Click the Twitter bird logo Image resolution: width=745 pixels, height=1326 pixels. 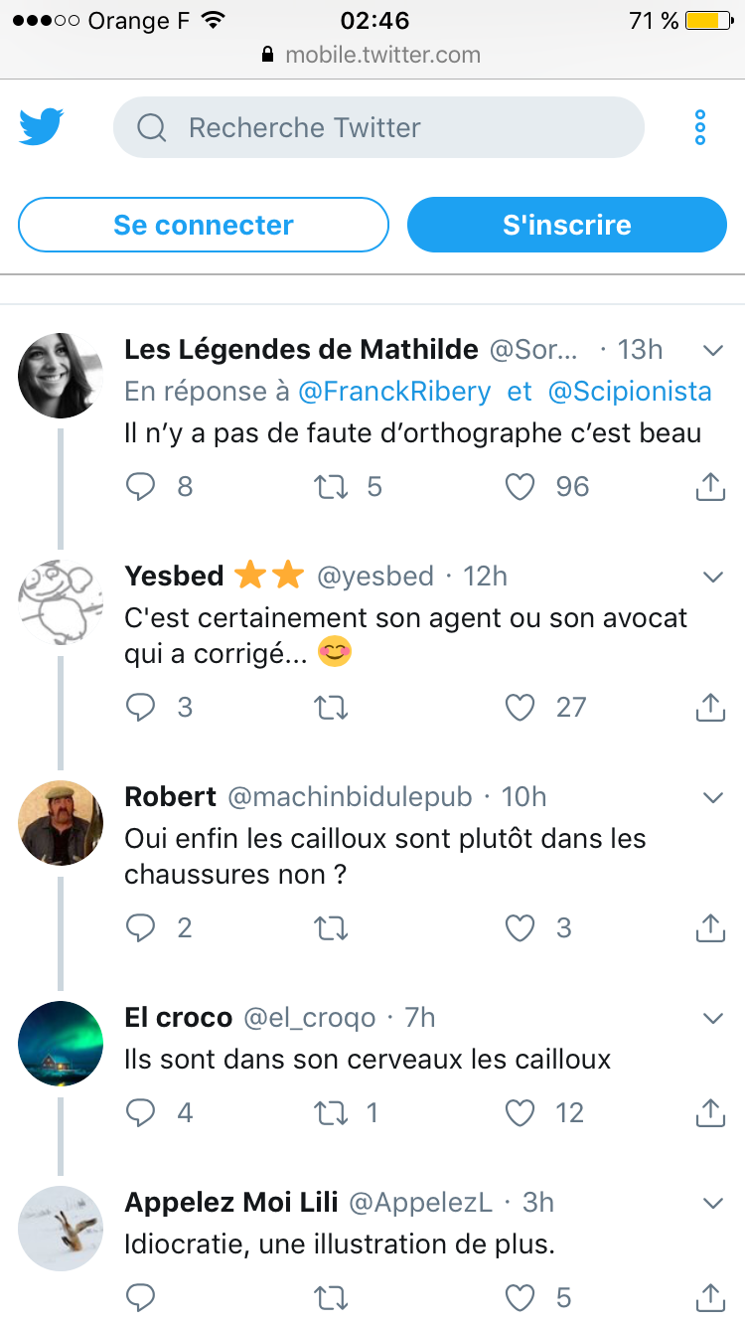42,127
